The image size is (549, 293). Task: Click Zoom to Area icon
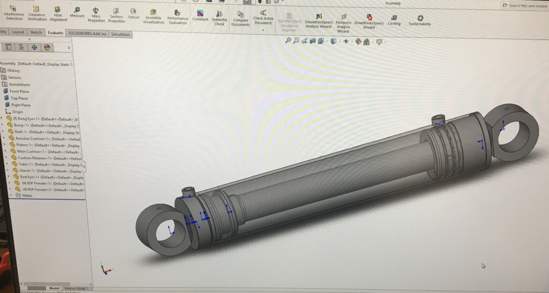click(x=296, y=41)
